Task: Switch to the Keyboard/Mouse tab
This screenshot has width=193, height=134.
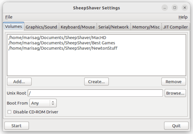Action: [x=78, y=27]
